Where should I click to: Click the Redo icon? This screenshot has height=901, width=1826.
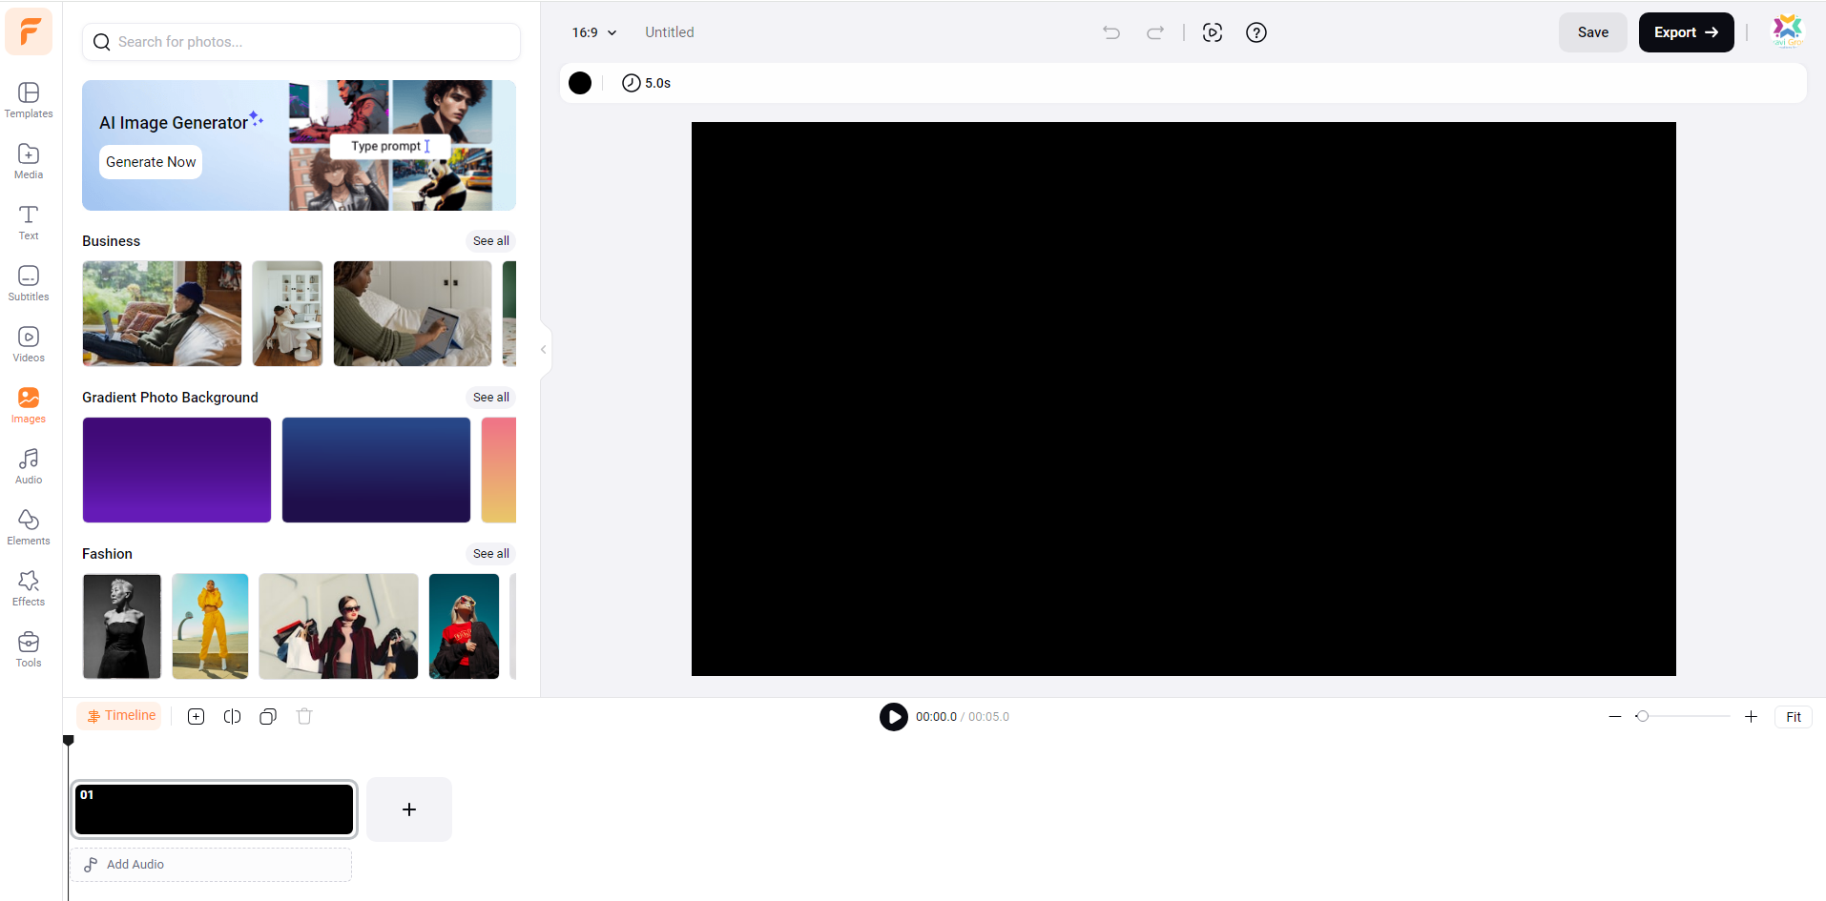tap(1155, 31)
